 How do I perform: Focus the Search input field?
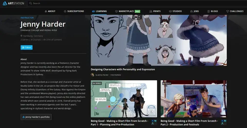click(137, 3)
